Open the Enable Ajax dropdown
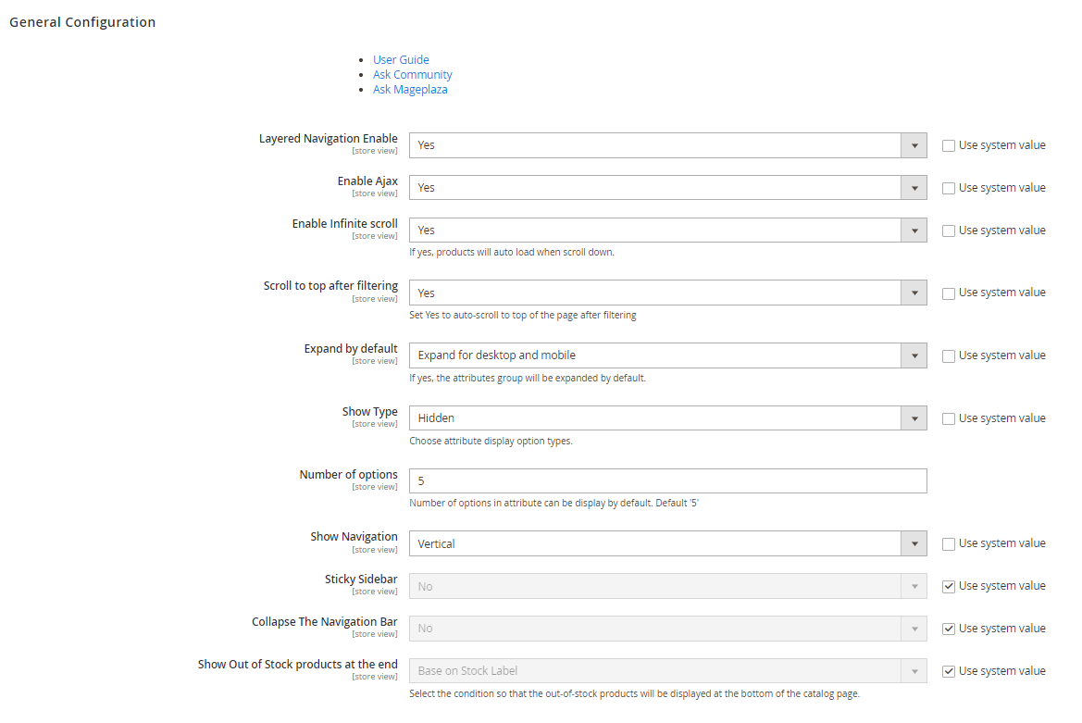Viewport: 1082px width, 723px height. pos(667,188)
